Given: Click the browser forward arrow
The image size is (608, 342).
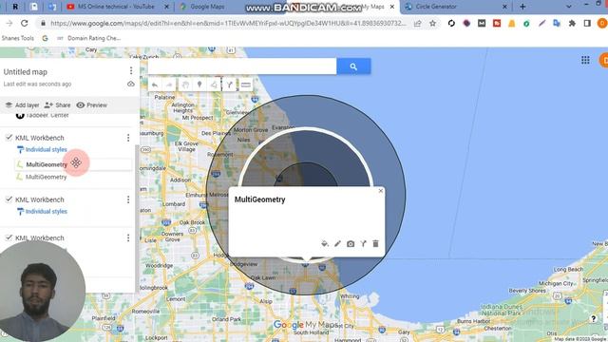Looking at the screenshot, I should coord(9,23).
